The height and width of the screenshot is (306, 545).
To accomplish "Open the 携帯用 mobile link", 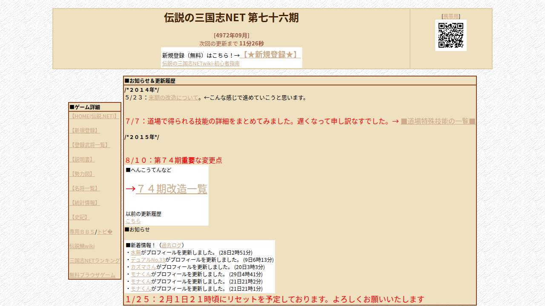I will point(451,16).
